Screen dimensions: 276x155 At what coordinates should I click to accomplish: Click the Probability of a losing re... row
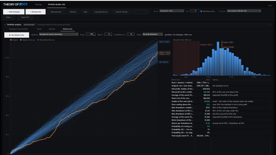[x=221, y=126]
